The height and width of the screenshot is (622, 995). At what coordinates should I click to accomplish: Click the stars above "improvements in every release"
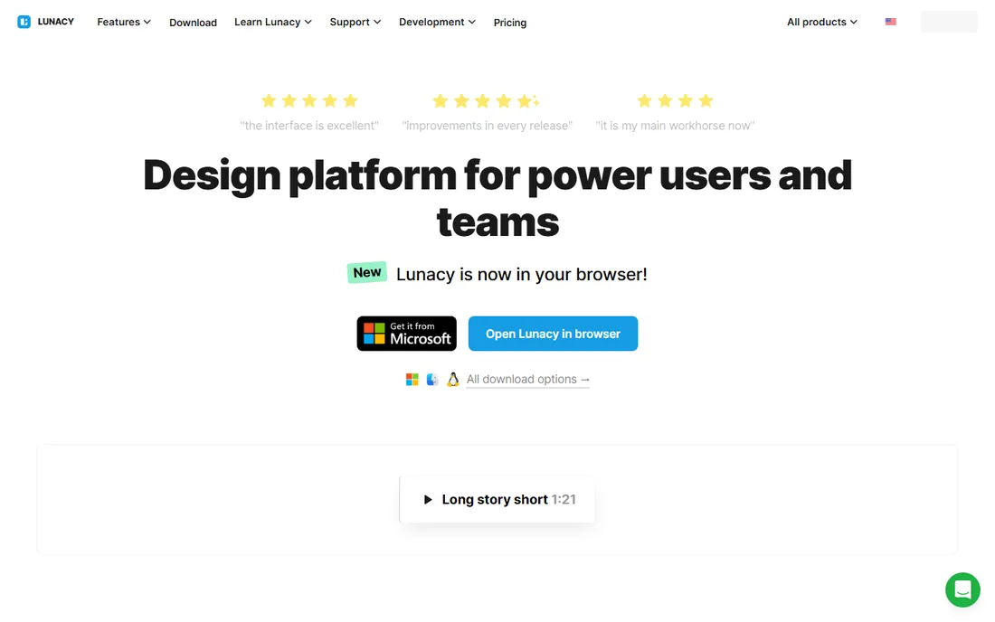pos(486,101)
